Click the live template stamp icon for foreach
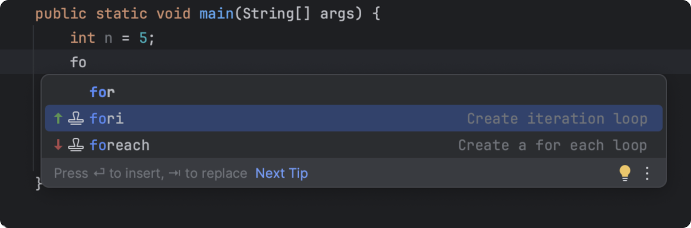 (x=76, y=145)
